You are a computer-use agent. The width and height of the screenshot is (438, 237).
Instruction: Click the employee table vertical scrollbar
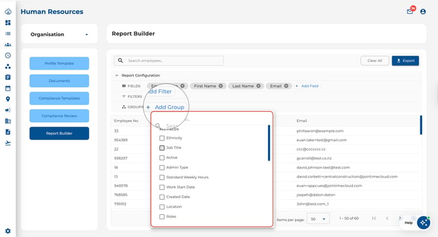pyautogui.click(x=421, y=125)
